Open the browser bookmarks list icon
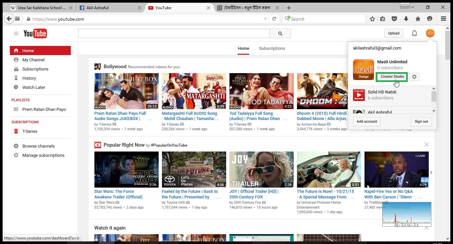453x244 pixels. [x=383, y=19]
